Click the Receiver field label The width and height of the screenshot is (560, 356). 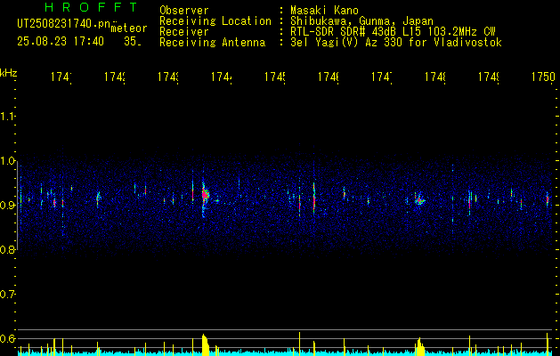pos(184,32)
